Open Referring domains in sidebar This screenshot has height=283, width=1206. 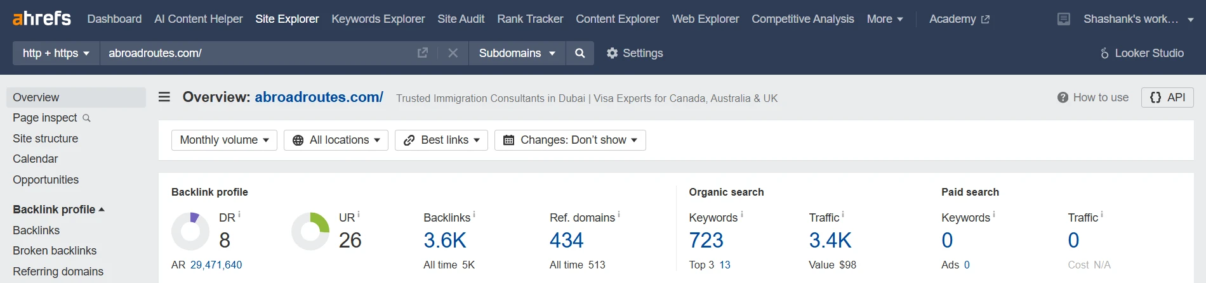(x=58, y=272)
